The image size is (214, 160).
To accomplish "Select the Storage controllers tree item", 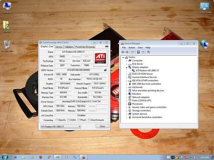I will [141, 110].
